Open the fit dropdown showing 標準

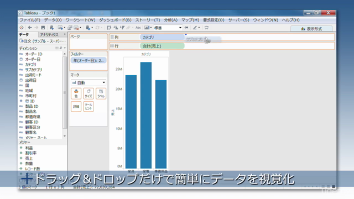click(168, 28)
